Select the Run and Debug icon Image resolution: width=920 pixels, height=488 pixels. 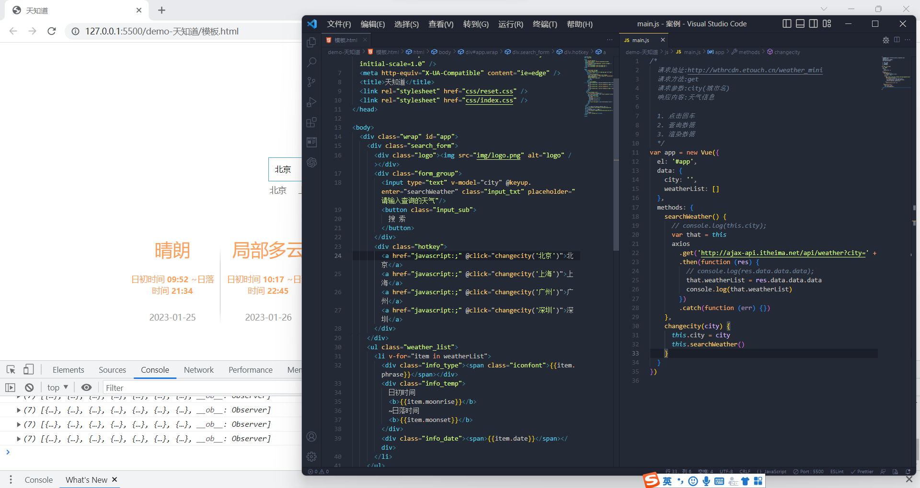click(x=312, y=102)
